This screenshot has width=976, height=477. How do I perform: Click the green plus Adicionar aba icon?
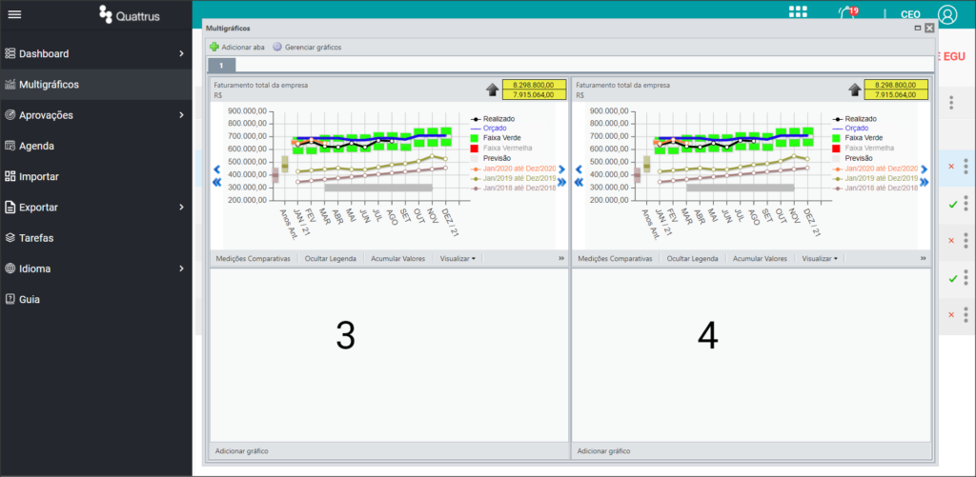214,47
